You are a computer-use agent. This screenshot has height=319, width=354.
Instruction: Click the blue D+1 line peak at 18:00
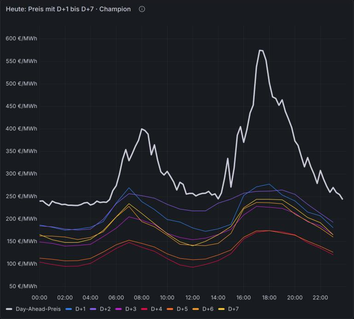click(x=269, y=184)
